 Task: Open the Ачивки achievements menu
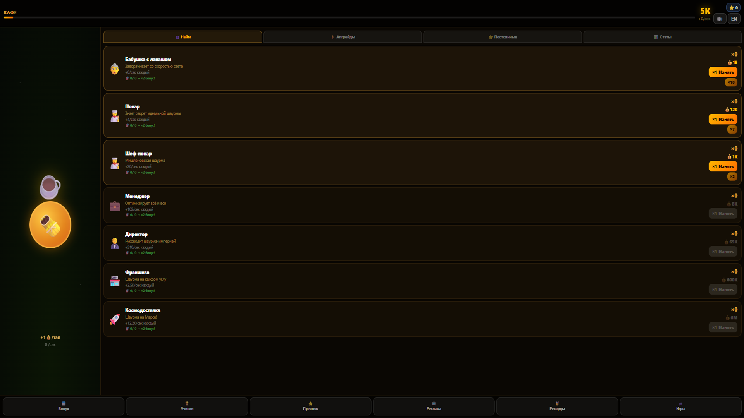tap(187, 406)
